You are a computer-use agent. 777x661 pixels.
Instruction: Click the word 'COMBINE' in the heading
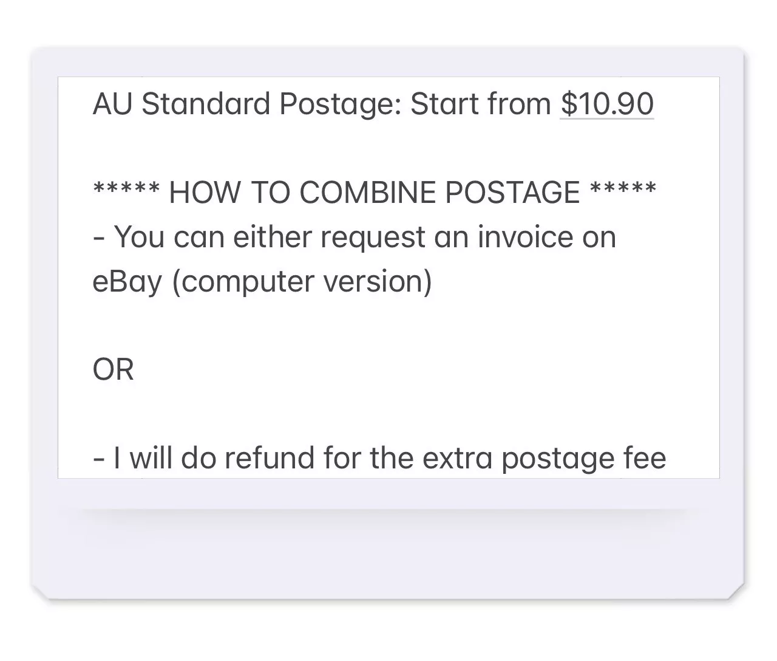(367, 193)
